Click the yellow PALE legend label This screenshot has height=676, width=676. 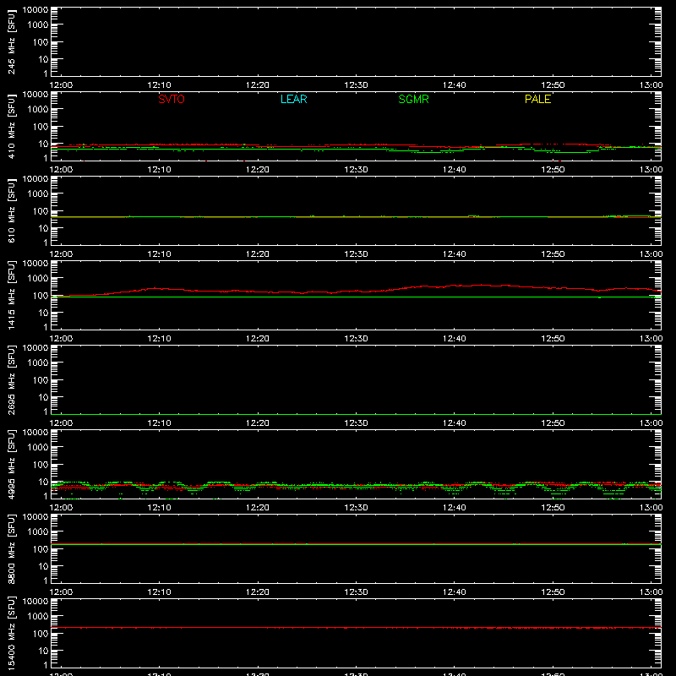tap(537, 99)
